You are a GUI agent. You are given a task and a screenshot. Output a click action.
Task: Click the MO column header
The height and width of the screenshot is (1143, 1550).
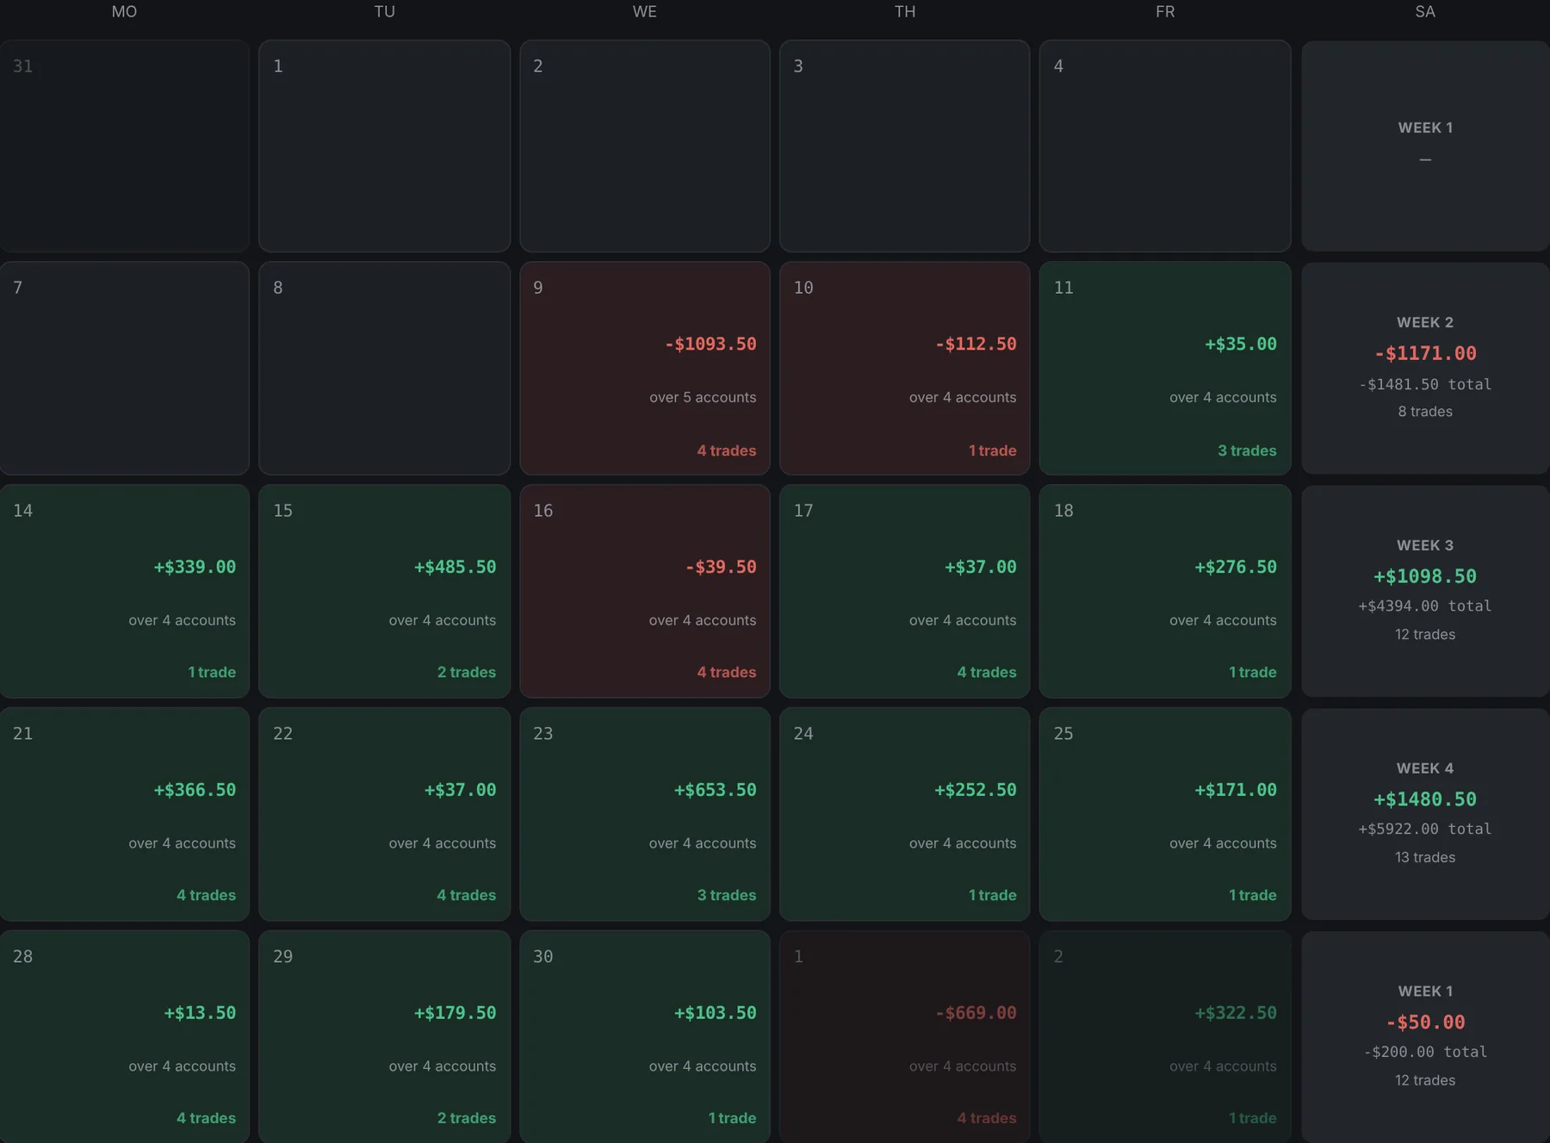pos(125,12)
